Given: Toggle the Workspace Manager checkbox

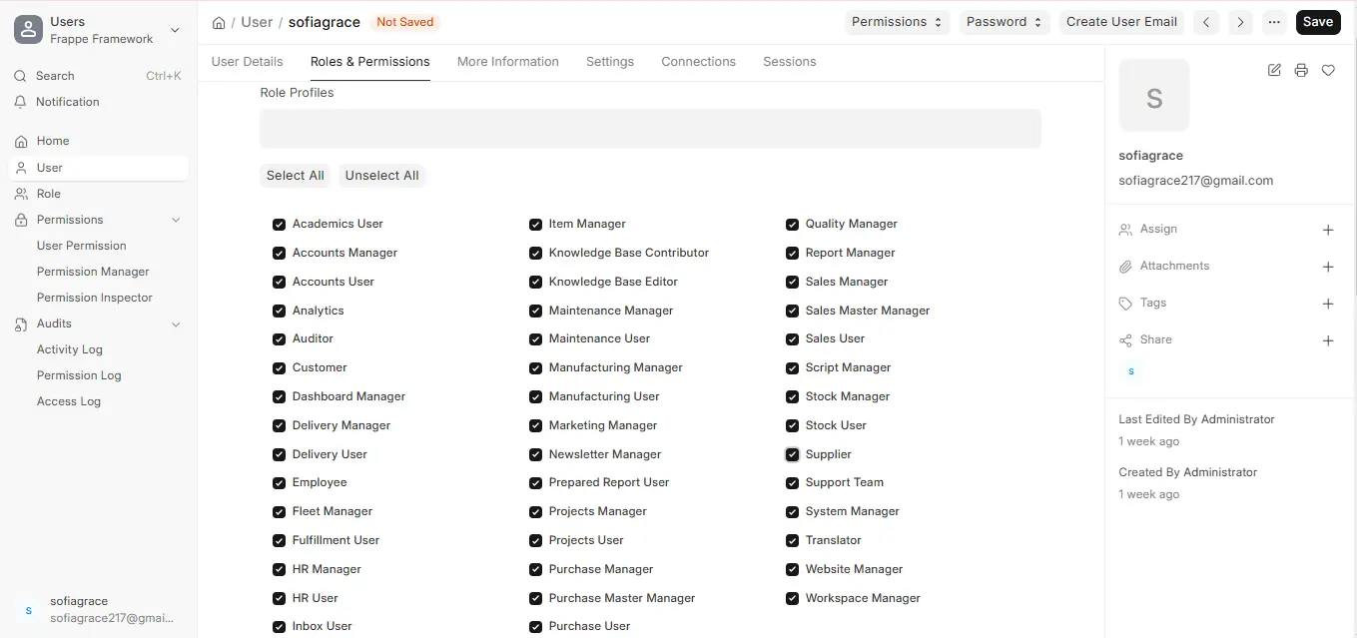Looking at the screenshot, I should click(x=793, y=599).
